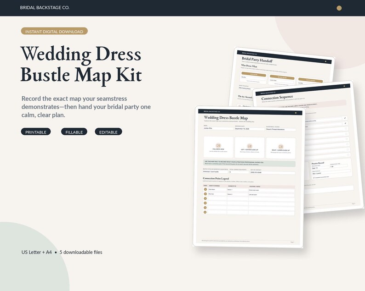Click the Fillable pill

[x=74, y=132]
